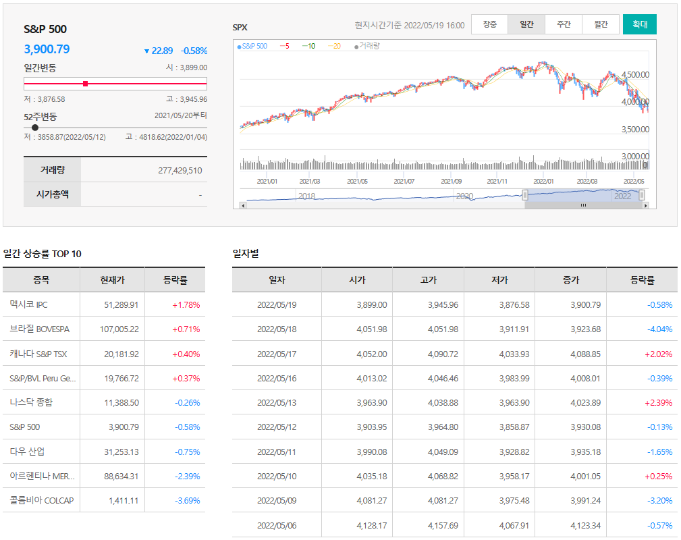
Task: Click chart scrollbar right arrow
Action: pyautogui.click(x=646, y=205)
